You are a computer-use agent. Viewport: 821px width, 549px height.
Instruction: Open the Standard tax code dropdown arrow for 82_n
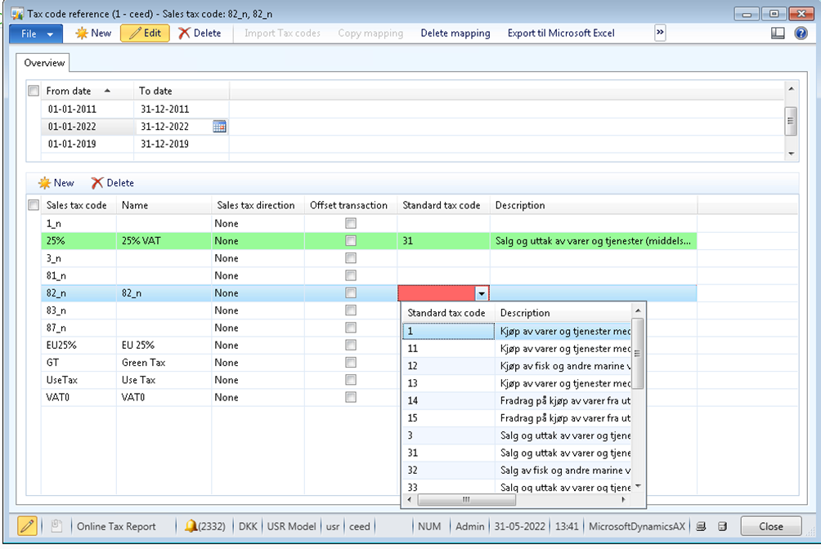pos(481,293)
